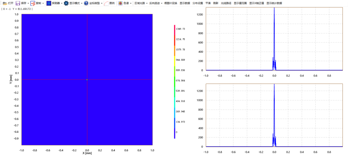Click the 平滑 button
The width and height of the screenshot is (348, 158).
click(x=208, y=3)
